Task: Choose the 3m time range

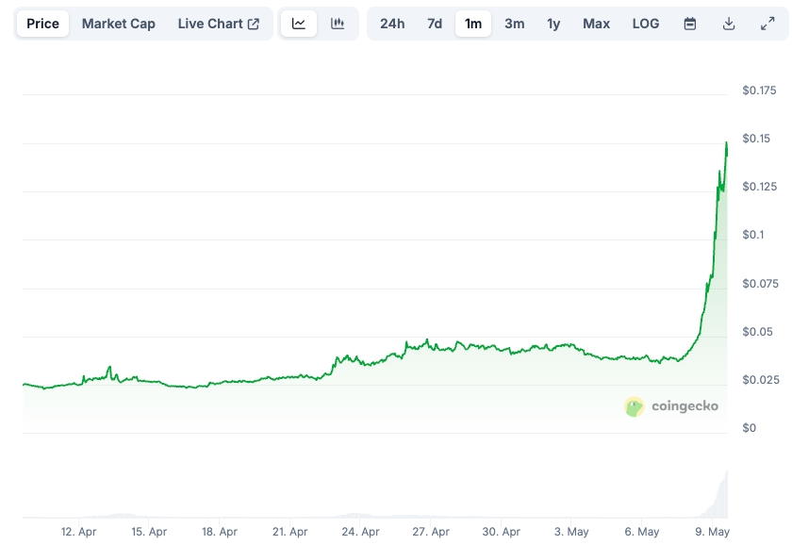Action: coord(514,24)
